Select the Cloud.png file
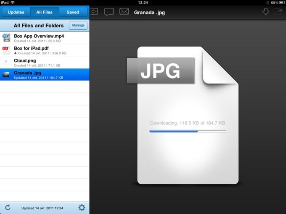 45,63
